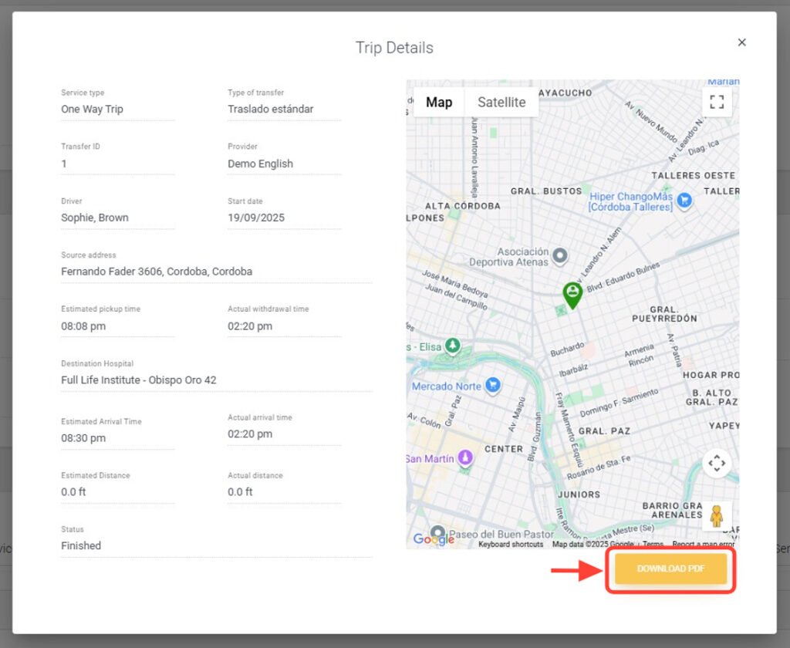This screenshot has width=790, height=648.
Task: Download the trip PDF
Action: point(670,569)
